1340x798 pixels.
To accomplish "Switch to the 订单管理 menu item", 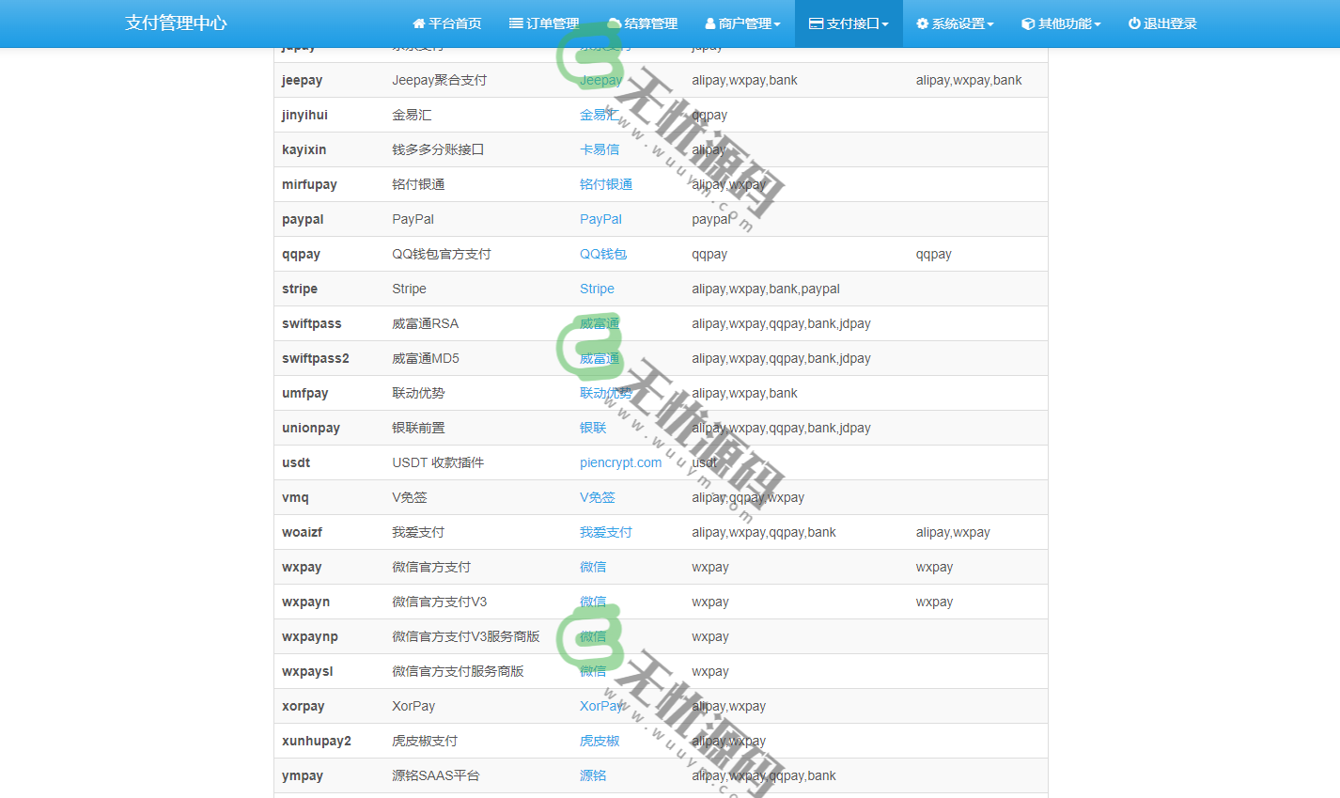I will tap(542, 23).
